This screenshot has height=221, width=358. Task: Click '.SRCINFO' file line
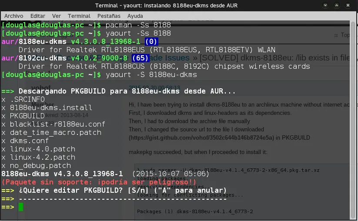(x=23, y=100)
